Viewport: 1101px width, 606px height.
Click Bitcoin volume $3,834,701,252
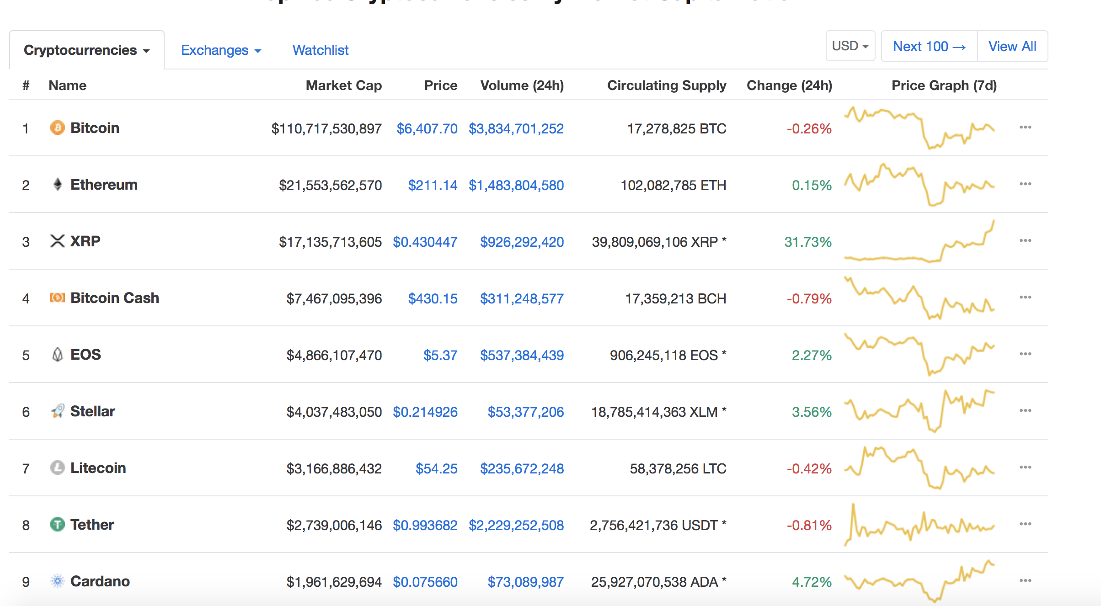point(516,128)
